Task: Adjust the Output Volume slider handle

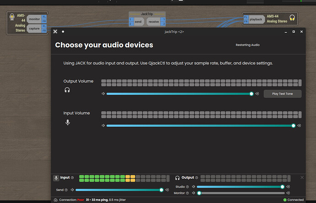Action: 251,94
